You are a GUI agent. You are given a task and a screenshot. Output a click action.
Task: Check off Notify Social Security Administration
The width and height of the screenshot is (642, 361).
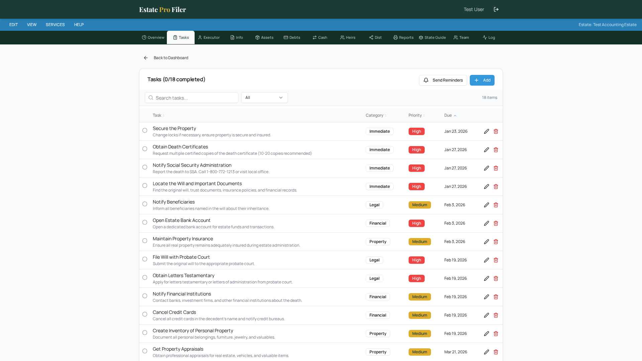(145, 167)
